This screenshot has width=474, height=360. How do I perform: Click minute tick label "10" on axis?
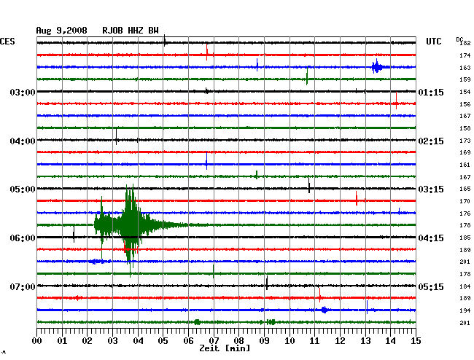290,340
